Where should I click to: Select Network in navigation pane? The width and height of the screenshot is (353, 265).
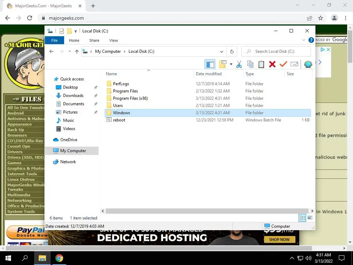point(68,162)
